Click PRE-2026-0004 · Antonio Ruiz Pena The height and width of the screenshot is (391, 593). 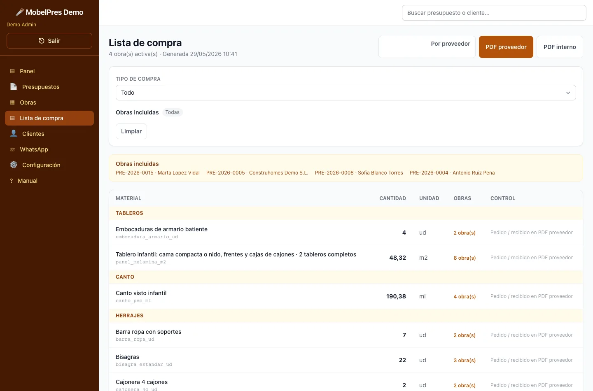tap(452, 173)
